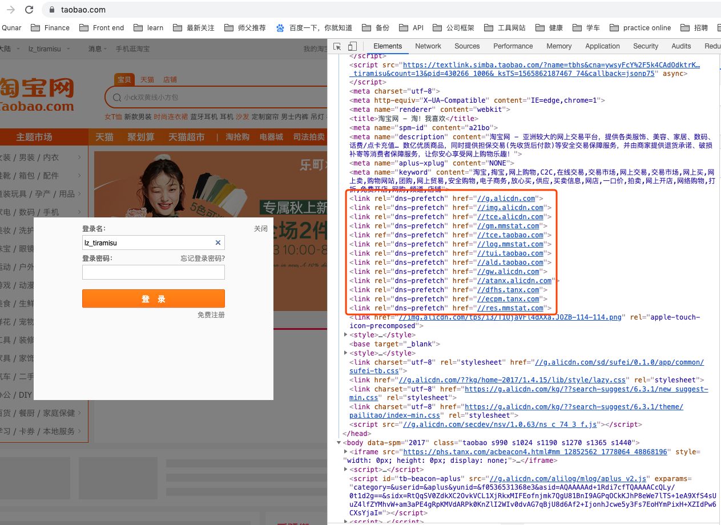Screen dimensions: 721x525
Task: Expand the 学习 / 卡券 / 本地服务 category
Action: tap(39, 431)
